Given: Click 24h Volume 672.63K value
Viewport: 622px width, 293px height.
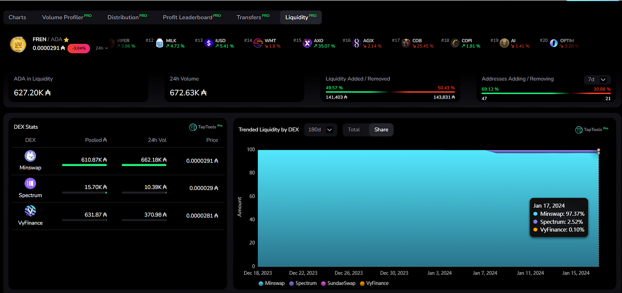Looking at the screenshot, I should pyautogui.click(x=188, y=93).
